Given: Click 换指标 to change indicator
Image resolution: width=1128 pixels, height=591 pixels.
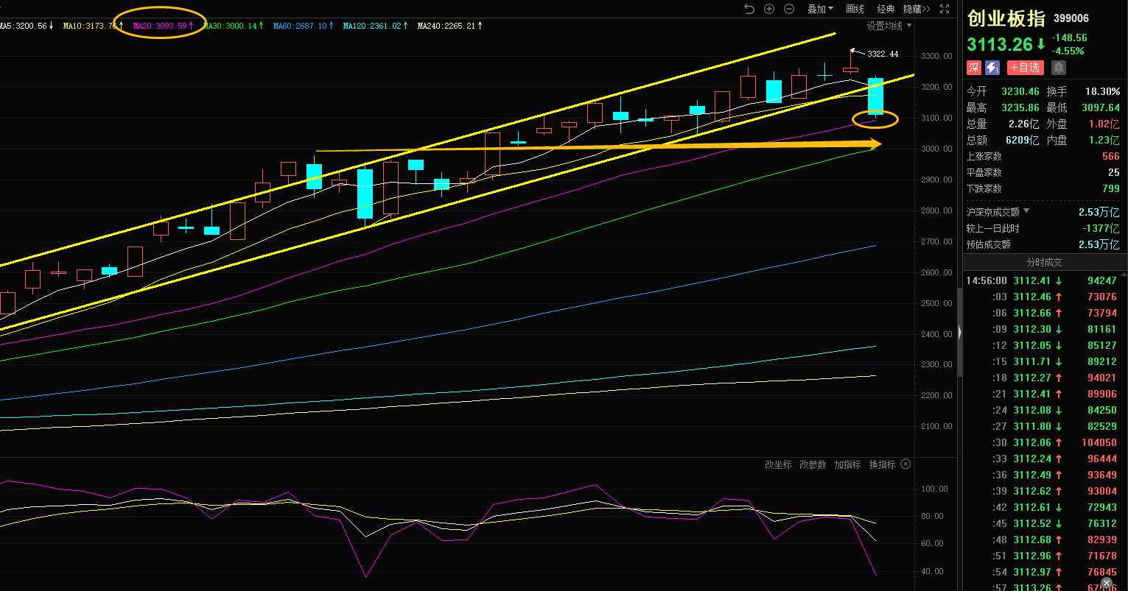Looking at the screenshot, I should pyautogui.click(x=882, y=464).
